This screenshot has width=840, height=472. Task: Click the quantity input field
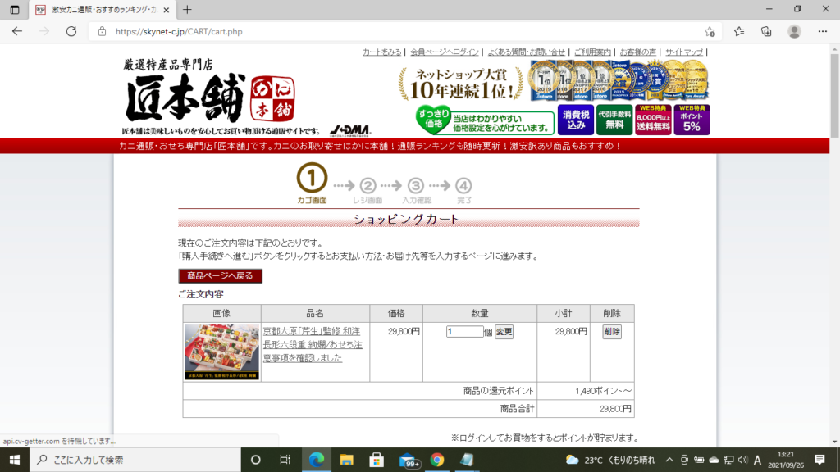[464, 331]
